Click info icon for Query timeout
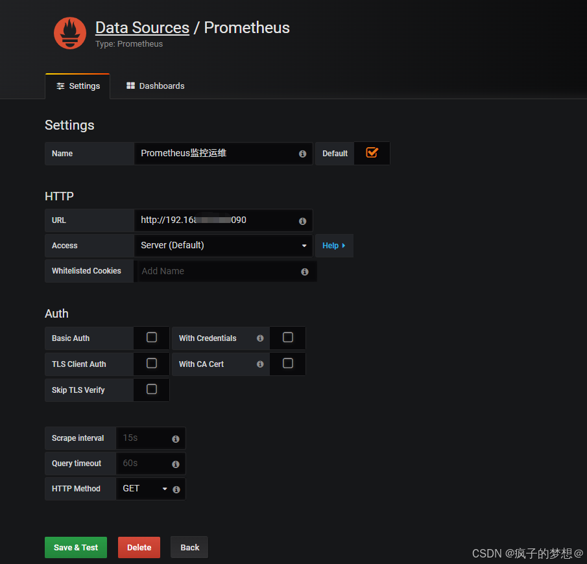The width and height of the screenshot is (587, 564). 176,464
